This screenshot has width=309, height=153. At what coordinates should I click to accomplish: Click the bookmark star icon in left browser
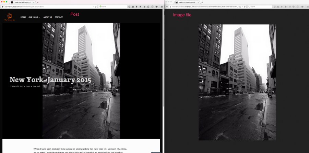click(129, 6)
